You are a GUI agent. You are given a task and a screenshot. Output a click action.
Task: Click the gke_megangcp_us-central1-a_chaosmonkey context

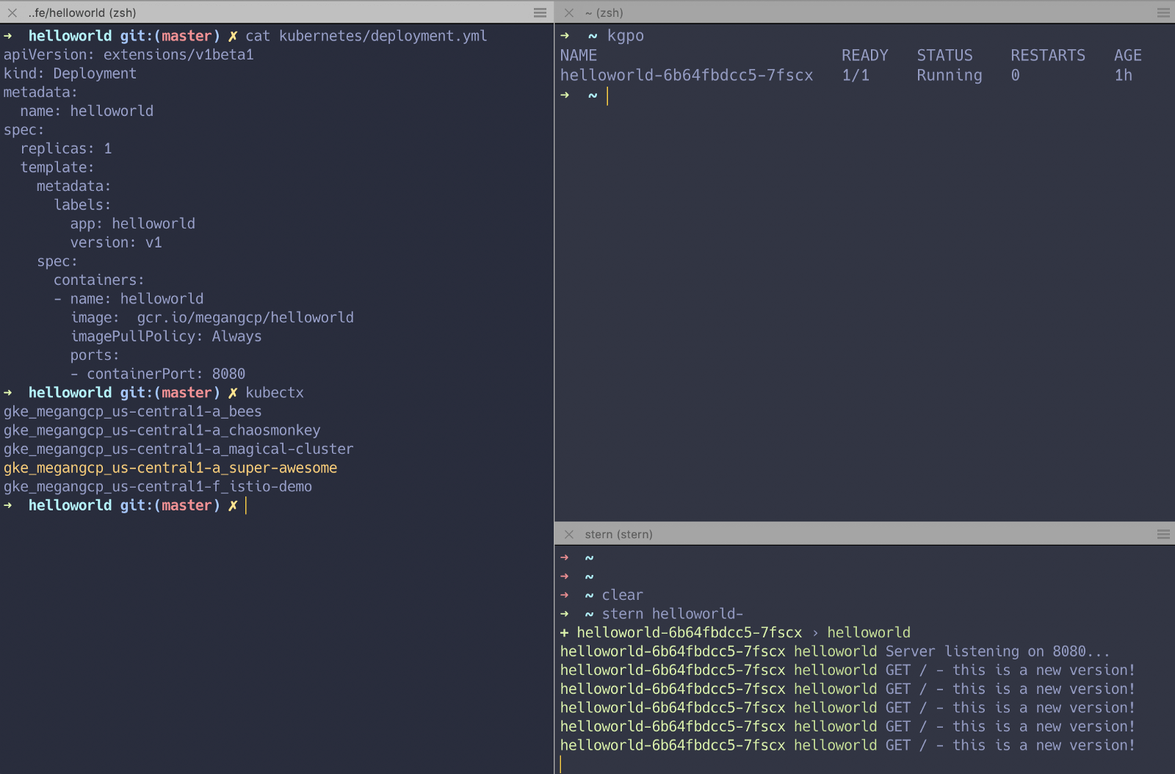pos(162,430)
